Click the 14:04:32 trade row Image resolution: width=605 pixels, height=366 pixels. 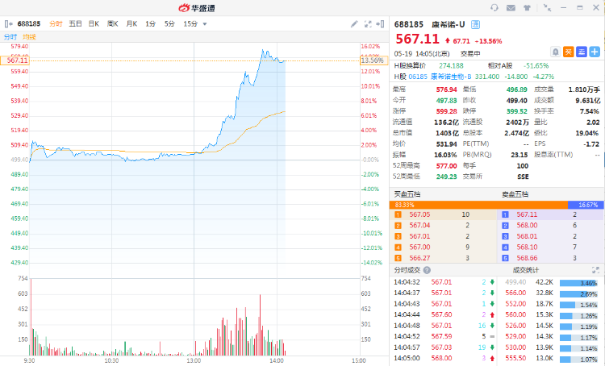pos(444,282)
